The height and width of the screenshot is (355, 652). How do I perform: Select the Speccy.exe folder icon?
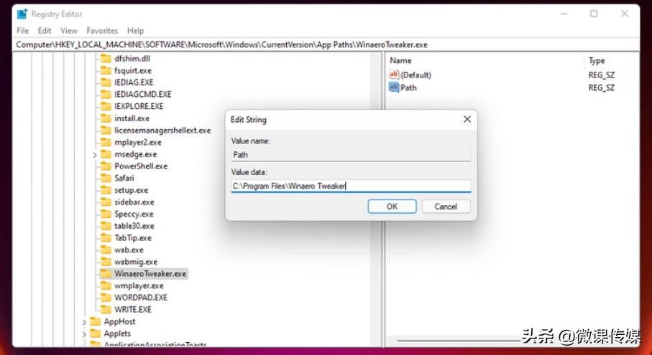click(x=106, y=214)
